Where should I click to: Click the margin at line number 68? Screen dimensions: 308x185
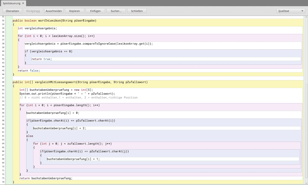pyautogui.click(x=3, y=159)
